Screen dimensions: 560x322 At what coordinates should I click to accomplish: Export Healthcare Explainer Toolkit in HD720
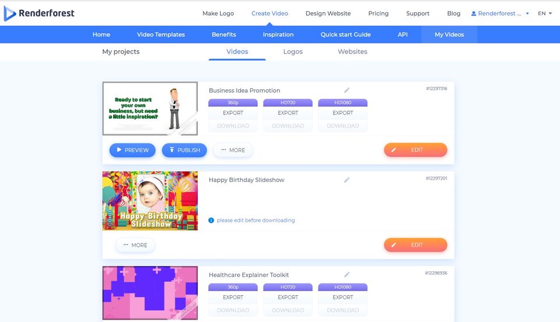(288, 297)
